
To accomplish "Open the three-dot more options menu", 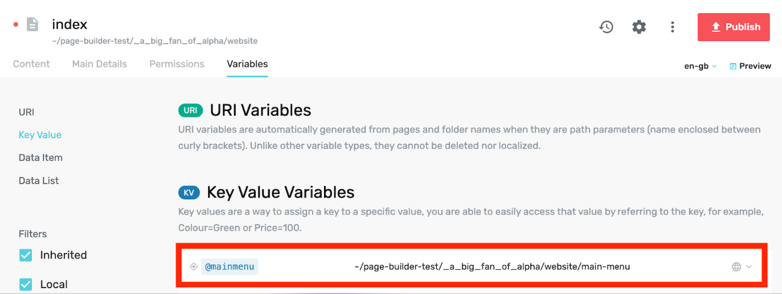I will pyautogui.click(x=672, y=27).
